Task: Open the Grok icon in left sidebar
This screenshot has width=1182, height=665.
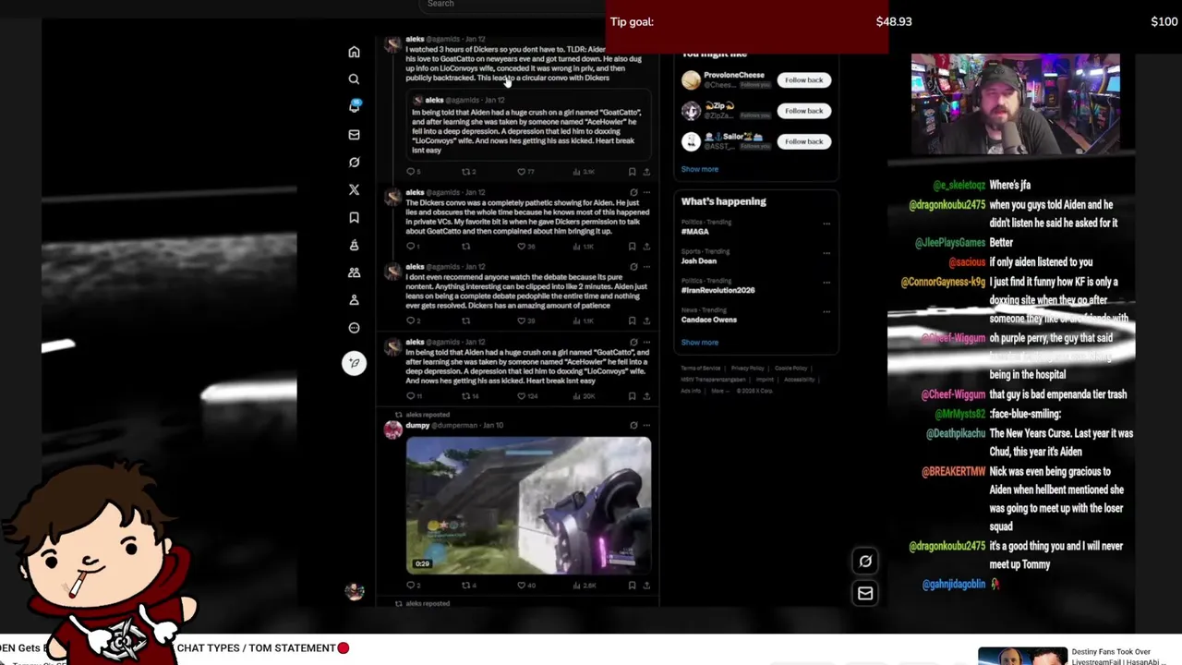Action: pyautogui.click(x=354, y=163)
